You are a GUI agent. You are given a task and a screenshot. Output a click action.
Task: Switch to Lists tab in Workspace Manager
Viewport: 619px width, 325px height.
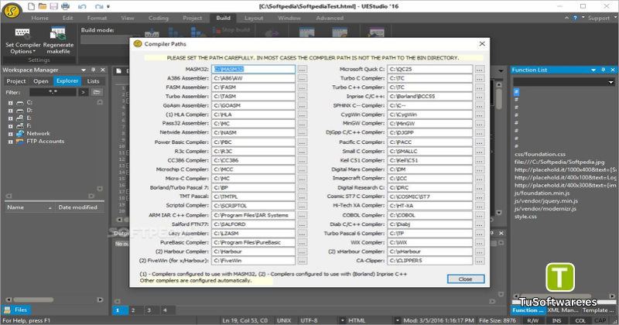click(x=93, y=81)
